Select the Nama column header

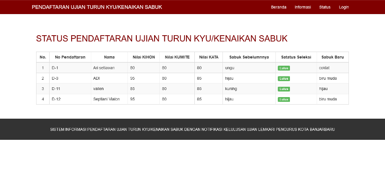pyautogui.click(x=109, y=57)
